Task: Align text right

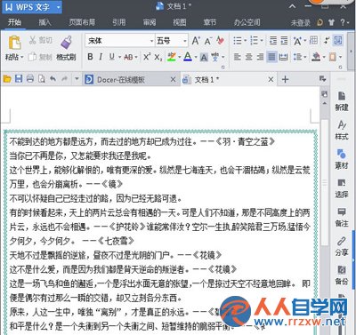Action: pyautogui.click(x=260, y=57)
